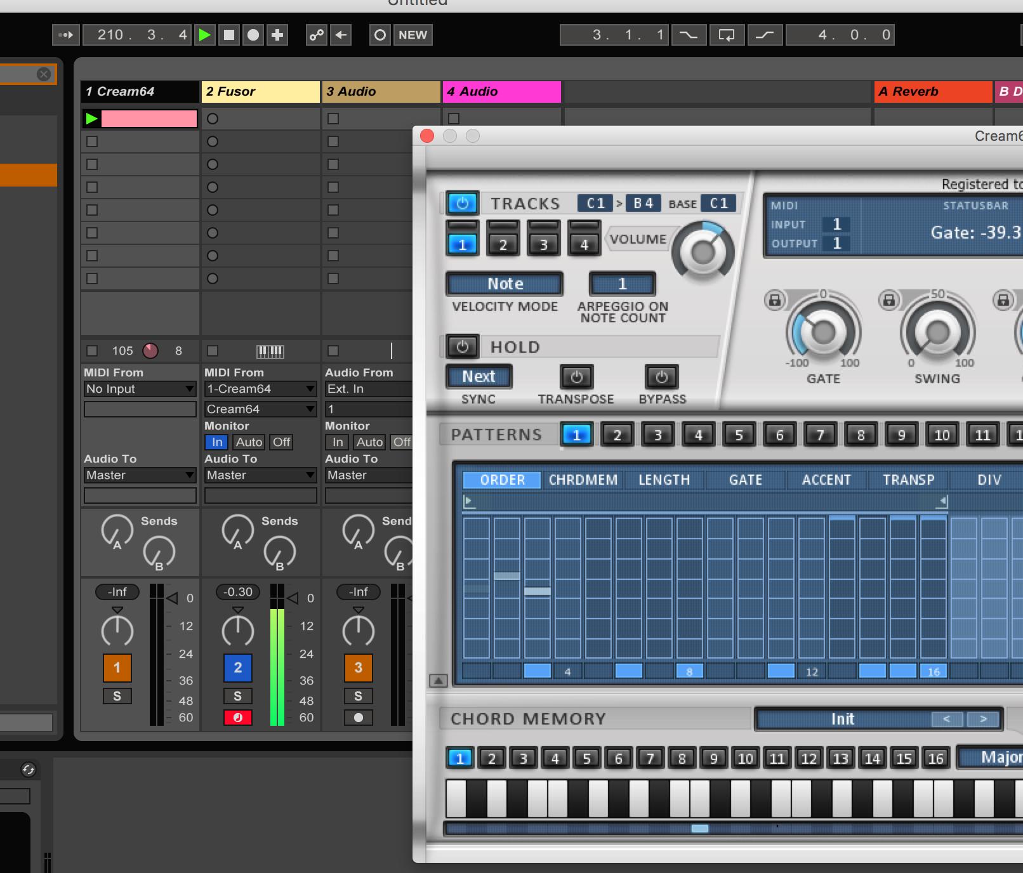Click the Re-Enable Automation arrow icon

click(341, 35)
